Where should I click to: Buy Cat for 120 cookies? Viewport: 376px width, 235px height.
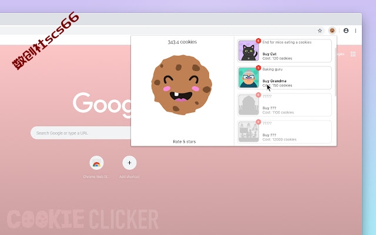click(x=284, y=51)
